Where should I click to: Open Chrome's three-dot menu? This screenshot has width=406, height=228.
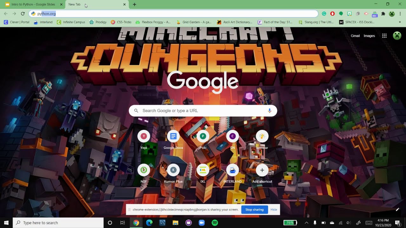400,14
